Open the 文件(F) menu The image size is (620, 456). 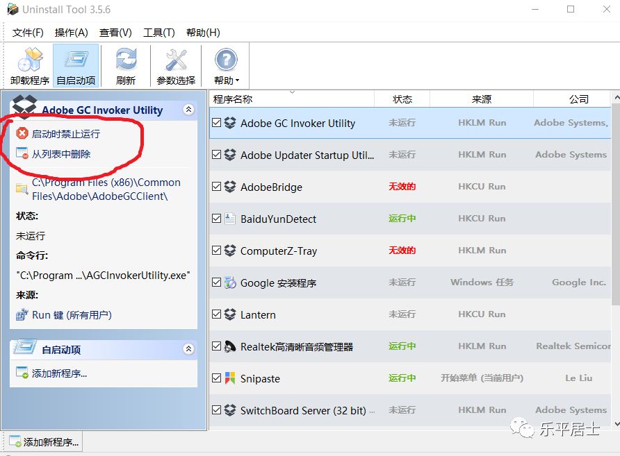(x=28, y=33)
